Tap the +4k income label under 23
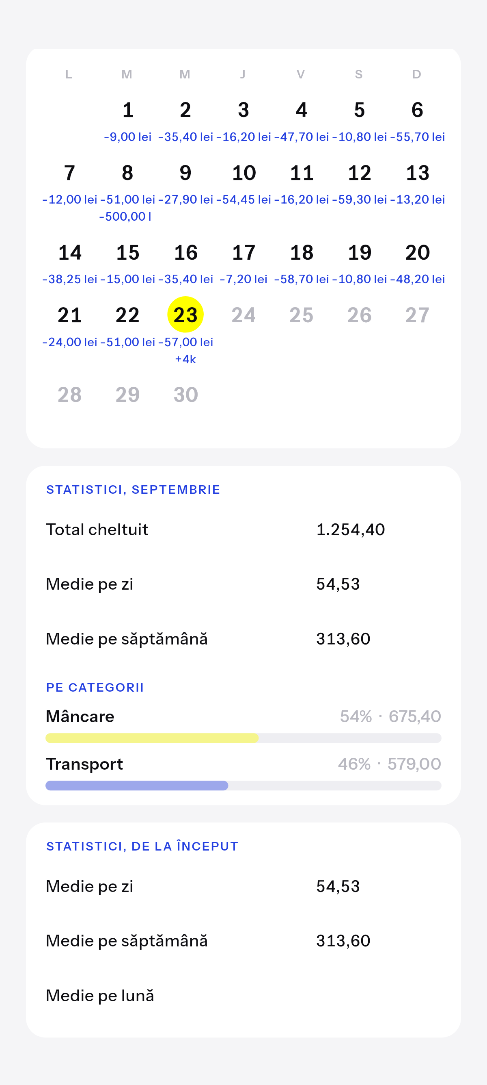Viewport: 487px width, 1085px height. [185, 359]
